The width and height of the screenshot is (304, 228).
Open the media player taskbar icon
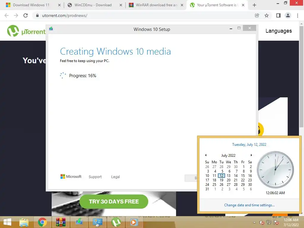[134, 222]
